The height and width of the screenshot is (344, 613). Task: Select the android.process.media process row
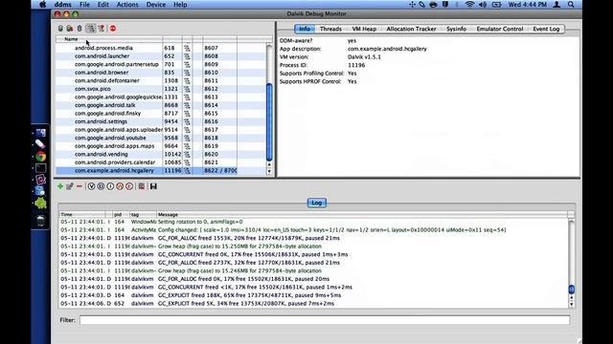point(161,48)
